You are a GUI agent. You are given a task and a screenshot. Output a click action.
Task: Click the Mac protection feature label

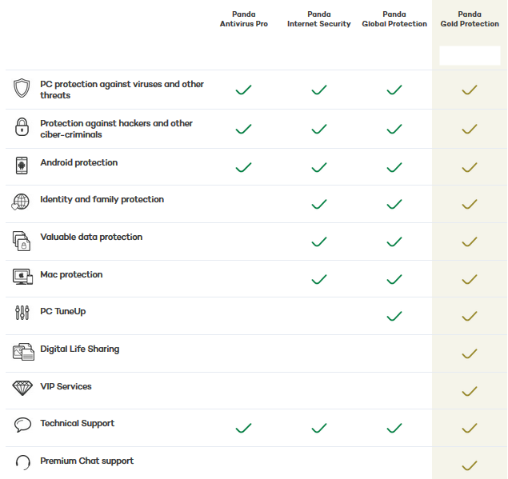(71, 274)
